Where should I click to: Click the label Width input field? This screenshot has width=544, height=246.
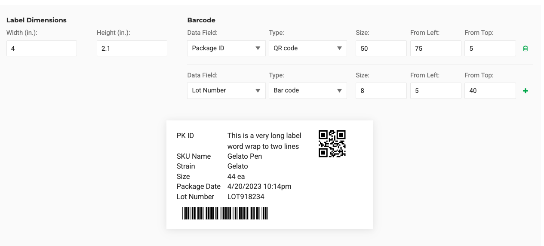point(42,49)
